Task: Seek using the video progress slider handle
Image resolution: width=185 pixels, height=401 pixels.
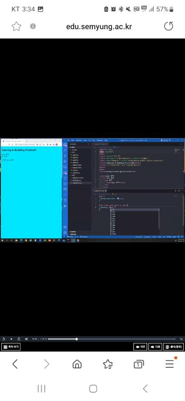Action: click(77, 339)
